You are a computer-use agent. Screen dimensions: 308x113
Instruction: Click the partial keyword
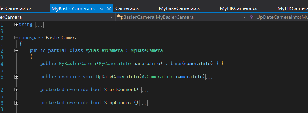pyautogui.click(x=58, y=50)
